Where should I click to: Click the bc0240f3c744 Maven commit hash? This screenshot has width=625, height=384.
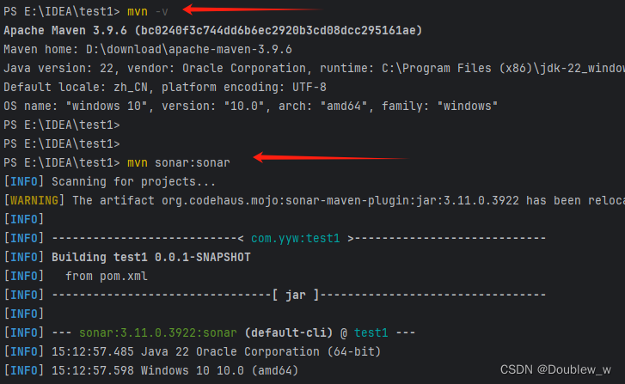tap(279, 30)
